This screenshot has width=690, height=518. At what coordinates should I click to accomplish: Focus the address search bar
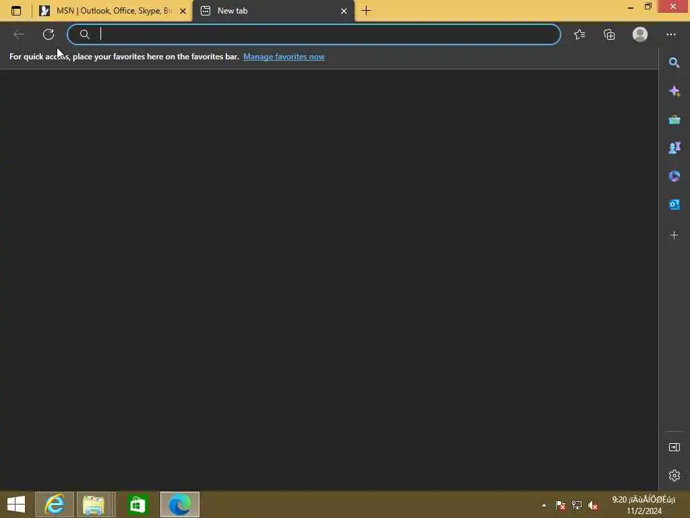pos(314,34)
